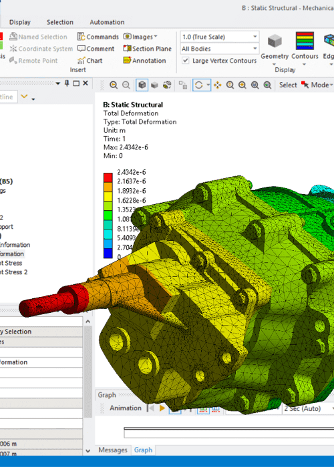Go to Previous View magnifier icon
This screenshot has width=334, height=467.
(x=114, y=85)
